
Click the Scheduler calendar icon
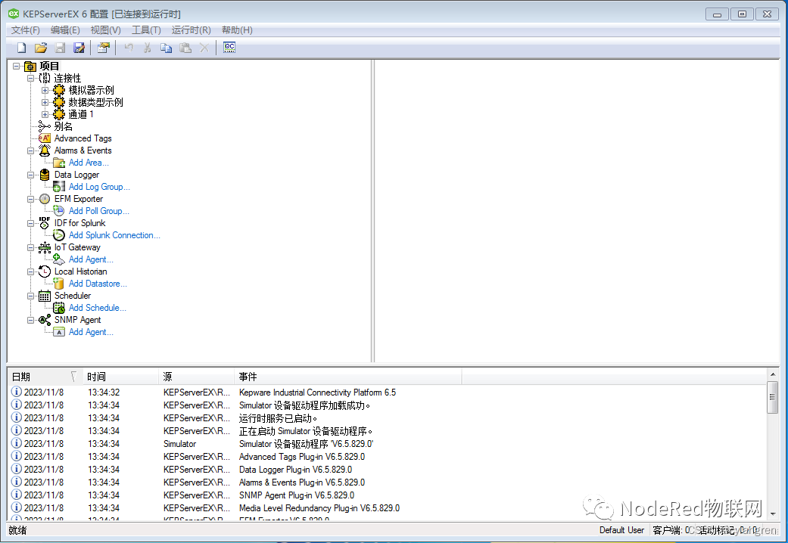(x=44, y=296)
